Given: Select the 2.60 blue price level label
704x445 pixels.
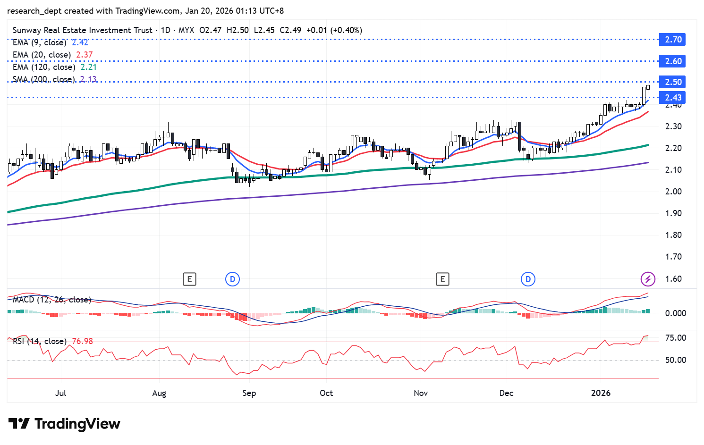Looking at the screenshot, I should [673, 61].
